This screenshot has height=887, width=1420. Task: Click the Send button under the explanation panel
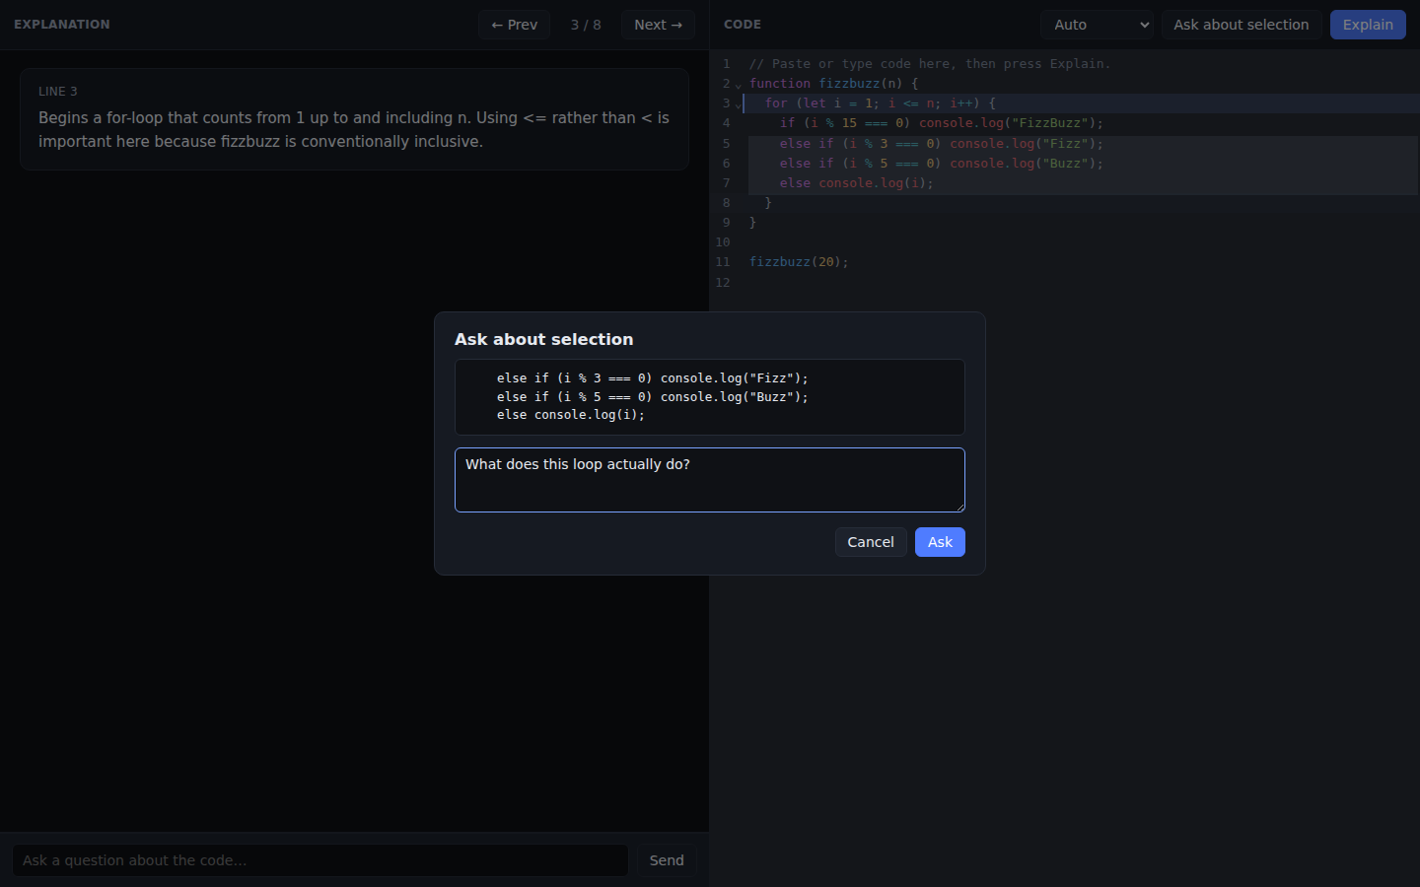(667, 860)
